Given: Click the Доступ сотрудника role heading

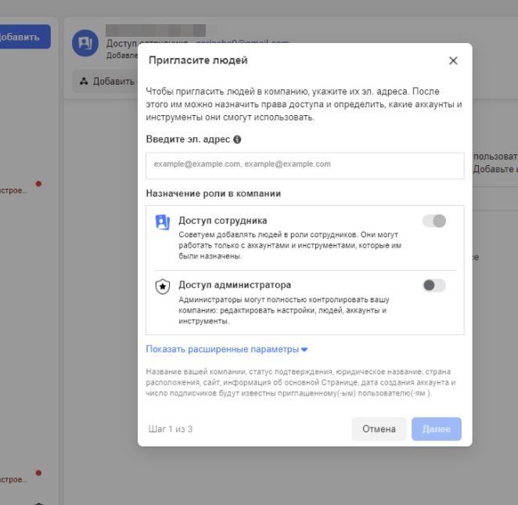Looking at the screenshot, I should [223, 221].
